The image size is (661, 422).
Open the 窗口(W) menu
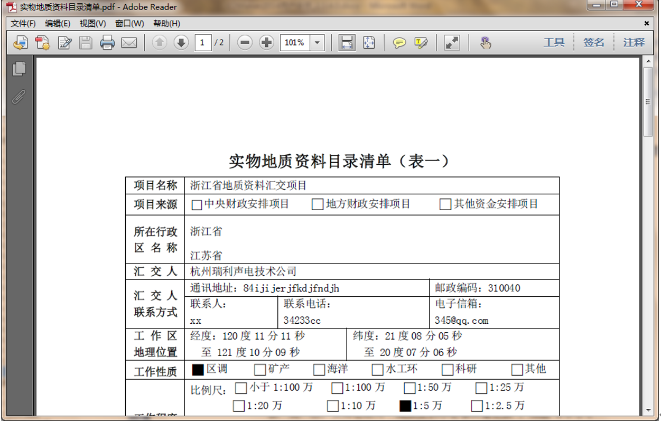coord(129,23)
